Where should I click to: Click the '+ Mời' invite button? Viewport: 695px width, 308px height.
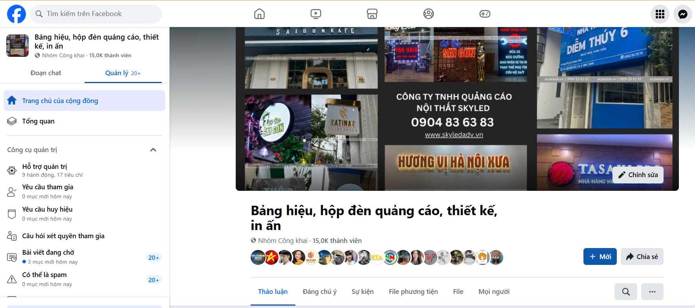[x=600, y=257]
